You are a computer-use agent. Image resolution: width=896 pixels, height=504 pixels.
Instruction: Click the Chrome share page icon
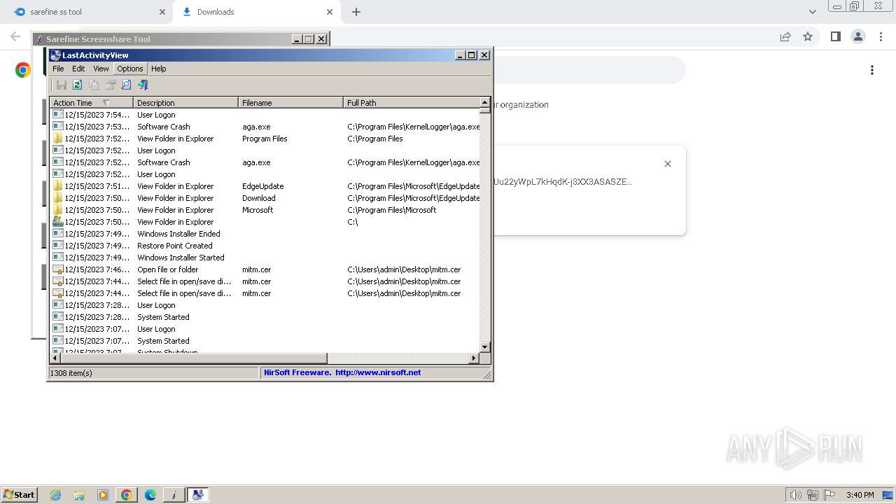[785, 36]
